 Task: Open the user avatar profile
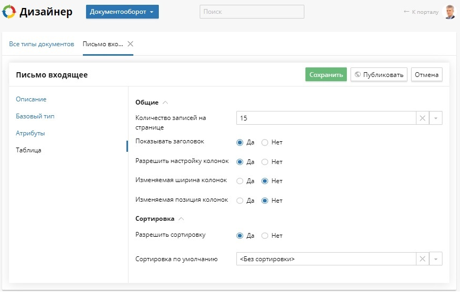449,12
